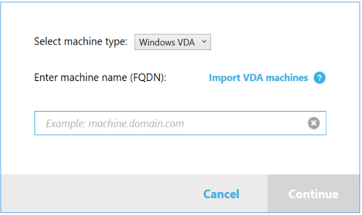Click the chevron arrow on Windows VDA dropdown
The image size is (362, 215).
(204, 41)
